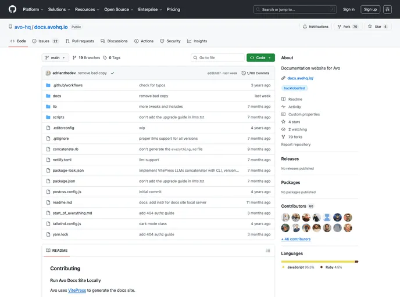Click the Notifications bell button
400x297 pixels.
[316, 27]
